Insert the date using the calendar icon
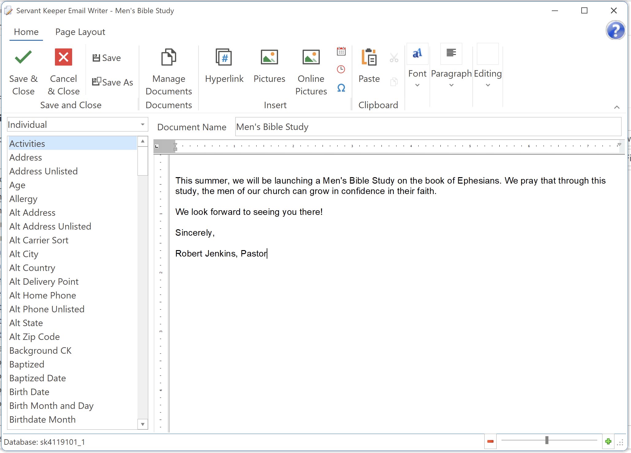 [341, 51]
